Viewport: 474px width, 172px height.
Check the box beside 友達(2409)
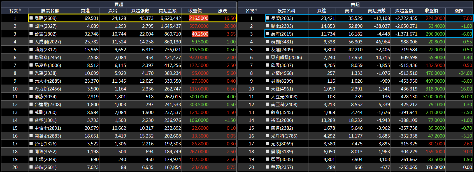[268, 49]
